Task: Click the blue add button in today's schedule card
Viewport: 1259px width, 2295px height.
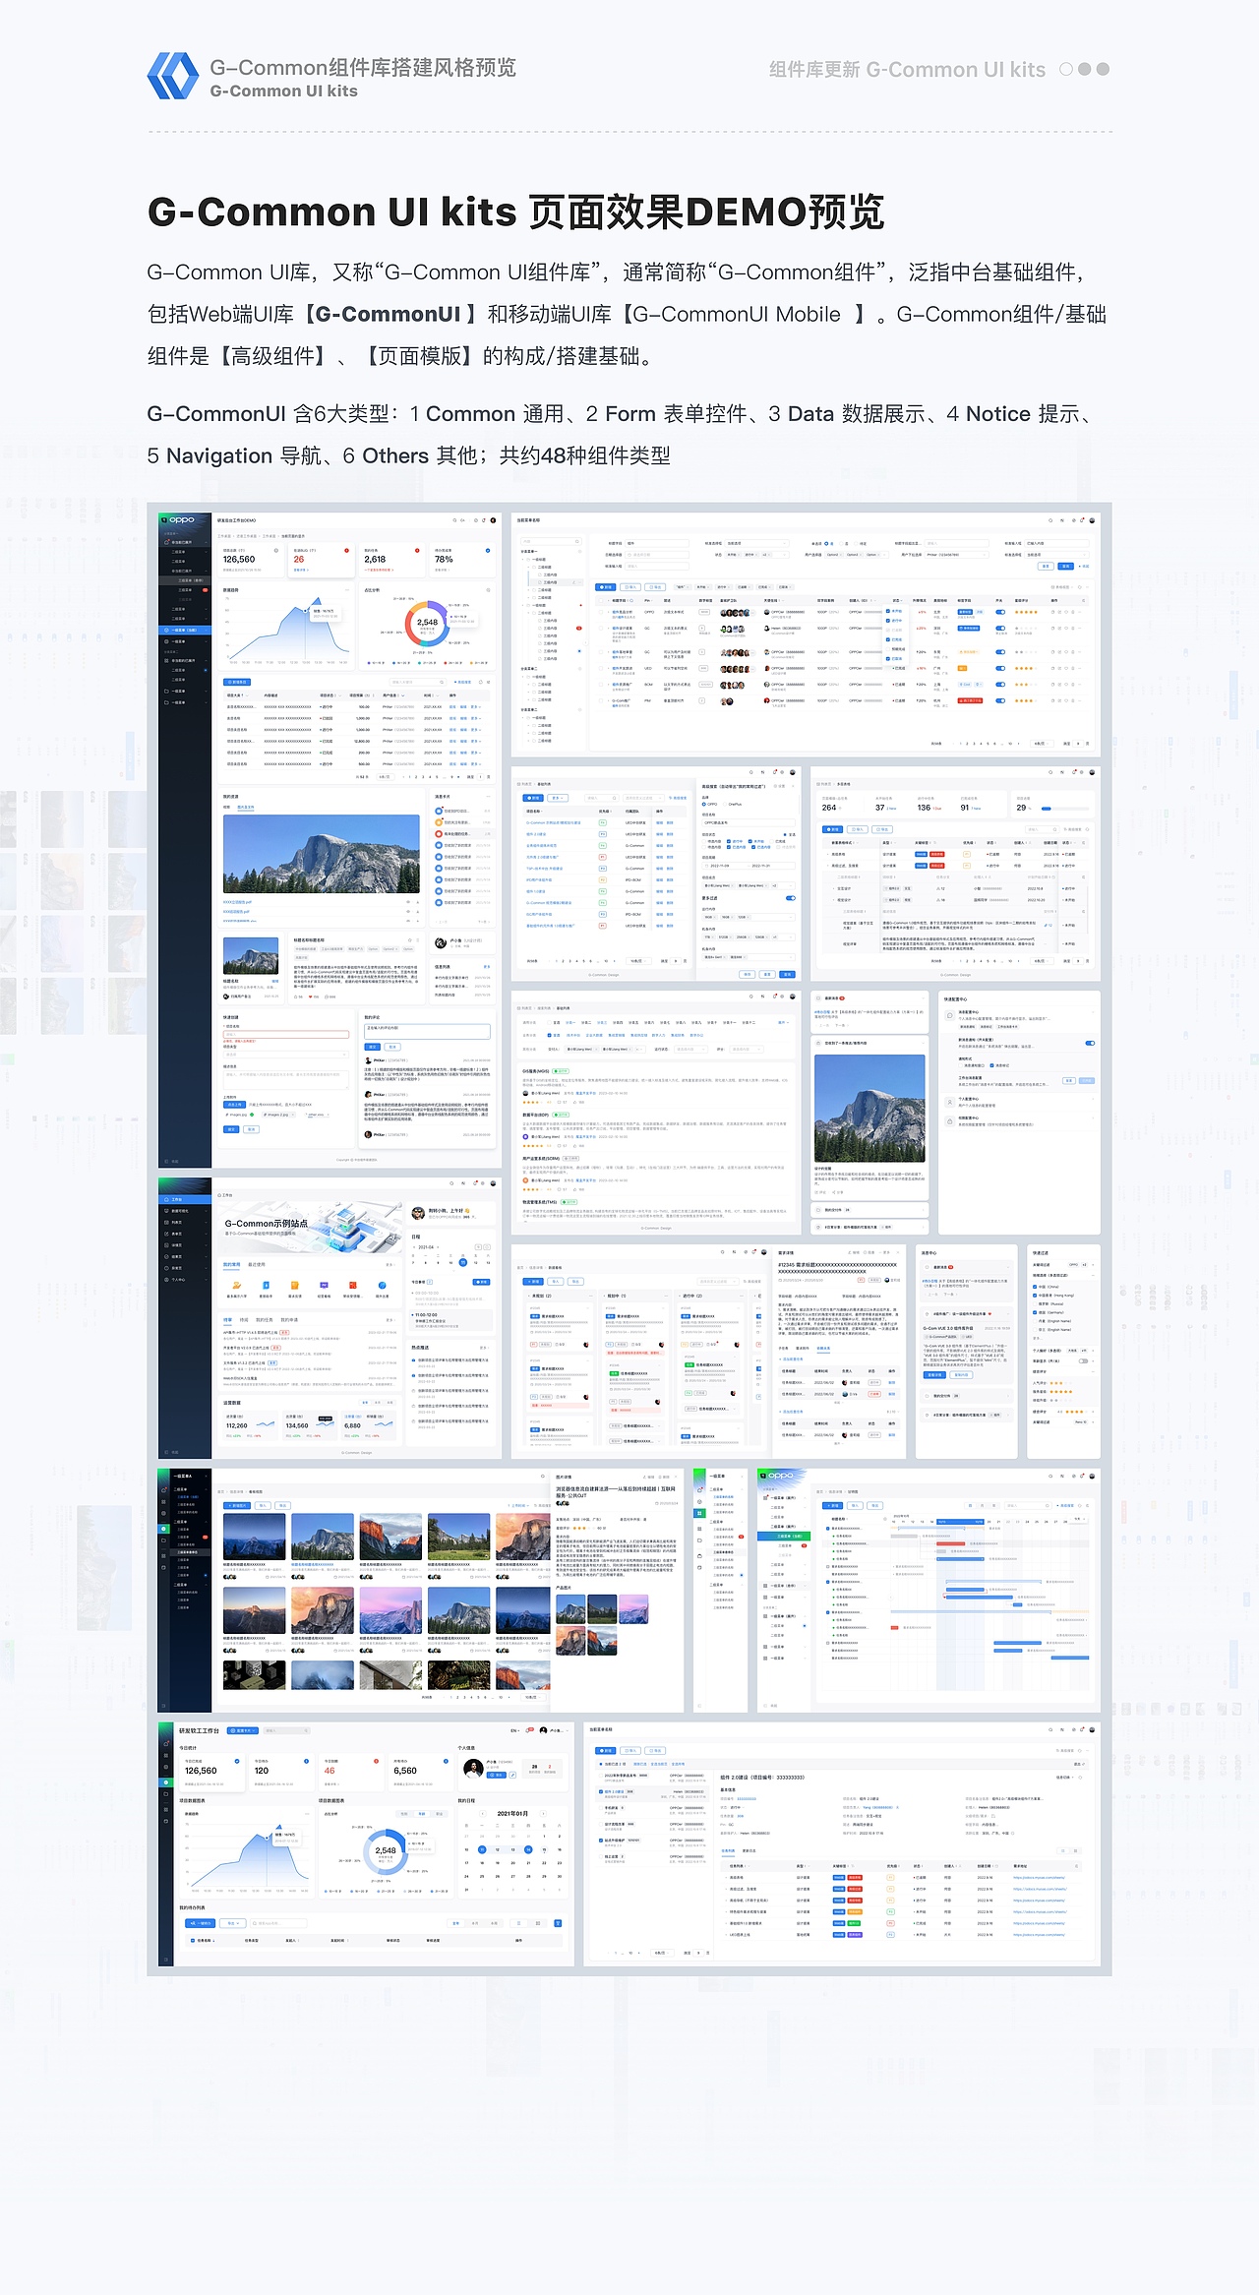Action: [x=481, y=1282]
